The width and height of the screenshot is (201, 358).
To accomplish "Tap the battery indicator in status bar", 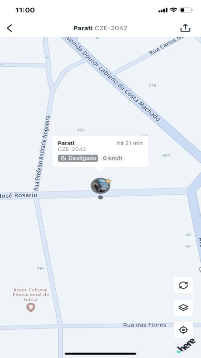I will pyautogui.click(x=186, y=10).
